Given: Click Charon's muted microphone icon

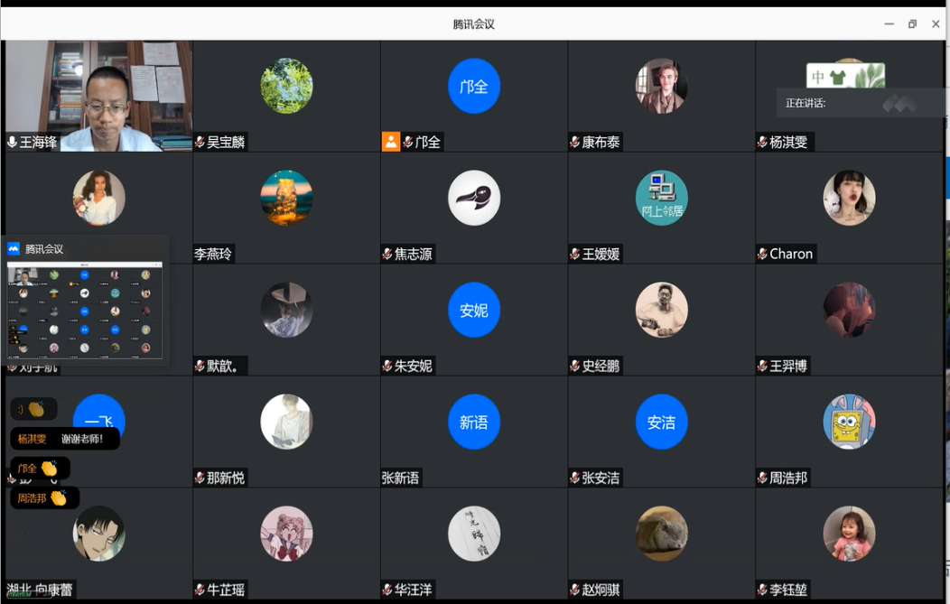Looking at the screenshot, I should [763, 254].
